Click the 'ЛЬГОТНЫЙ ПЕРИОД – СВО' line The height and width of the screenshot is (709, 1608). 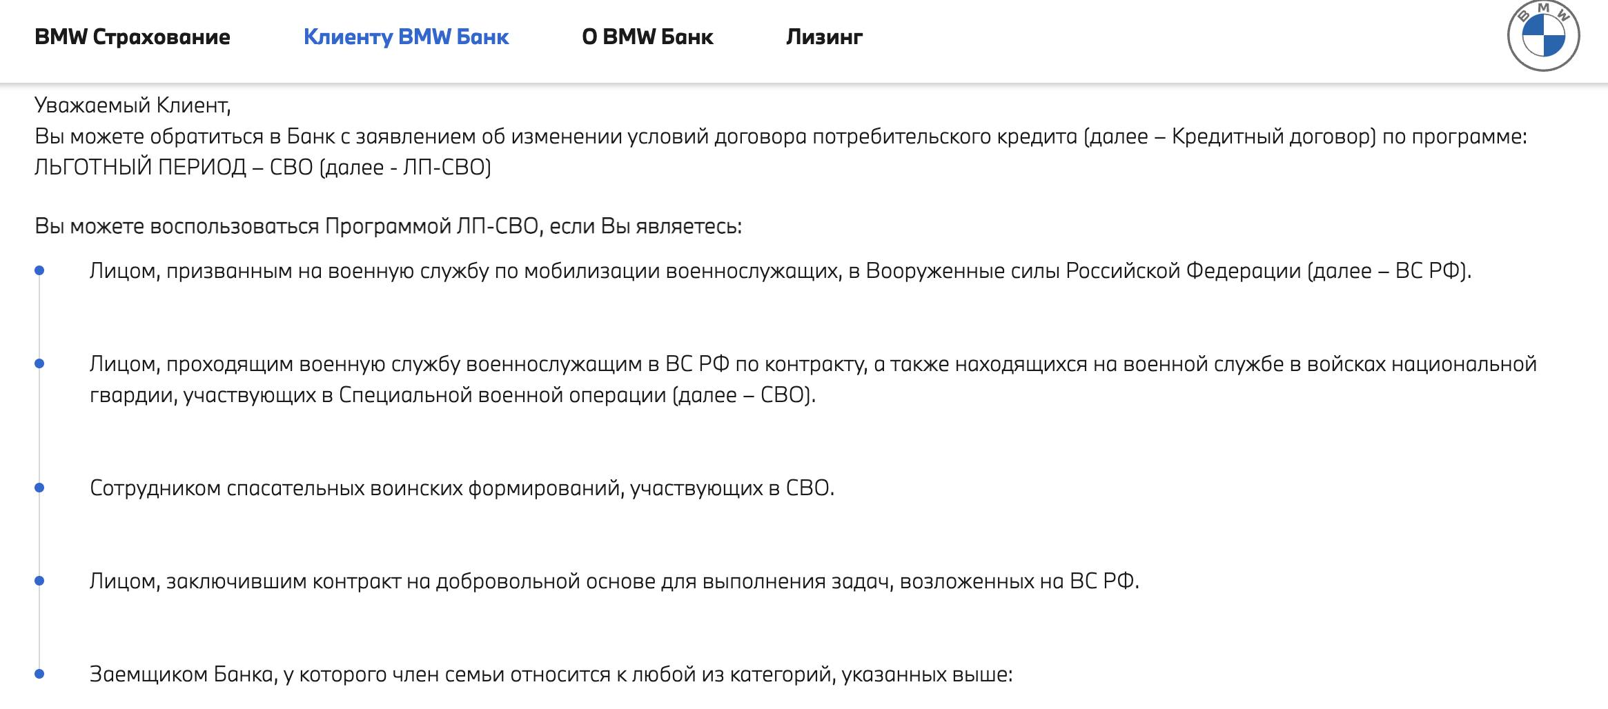tap(263, 168)
